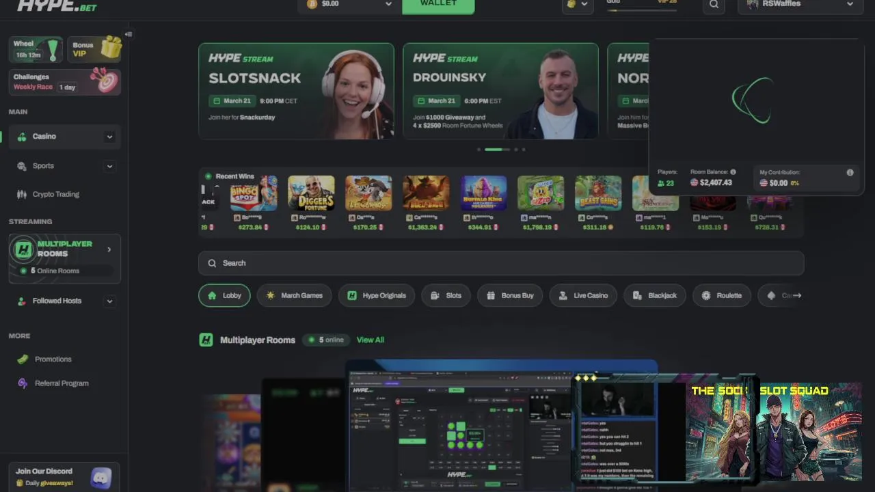Open the Digger's Fortune recent win game
Screen dimensions: 875x492
tap(311, 193)
